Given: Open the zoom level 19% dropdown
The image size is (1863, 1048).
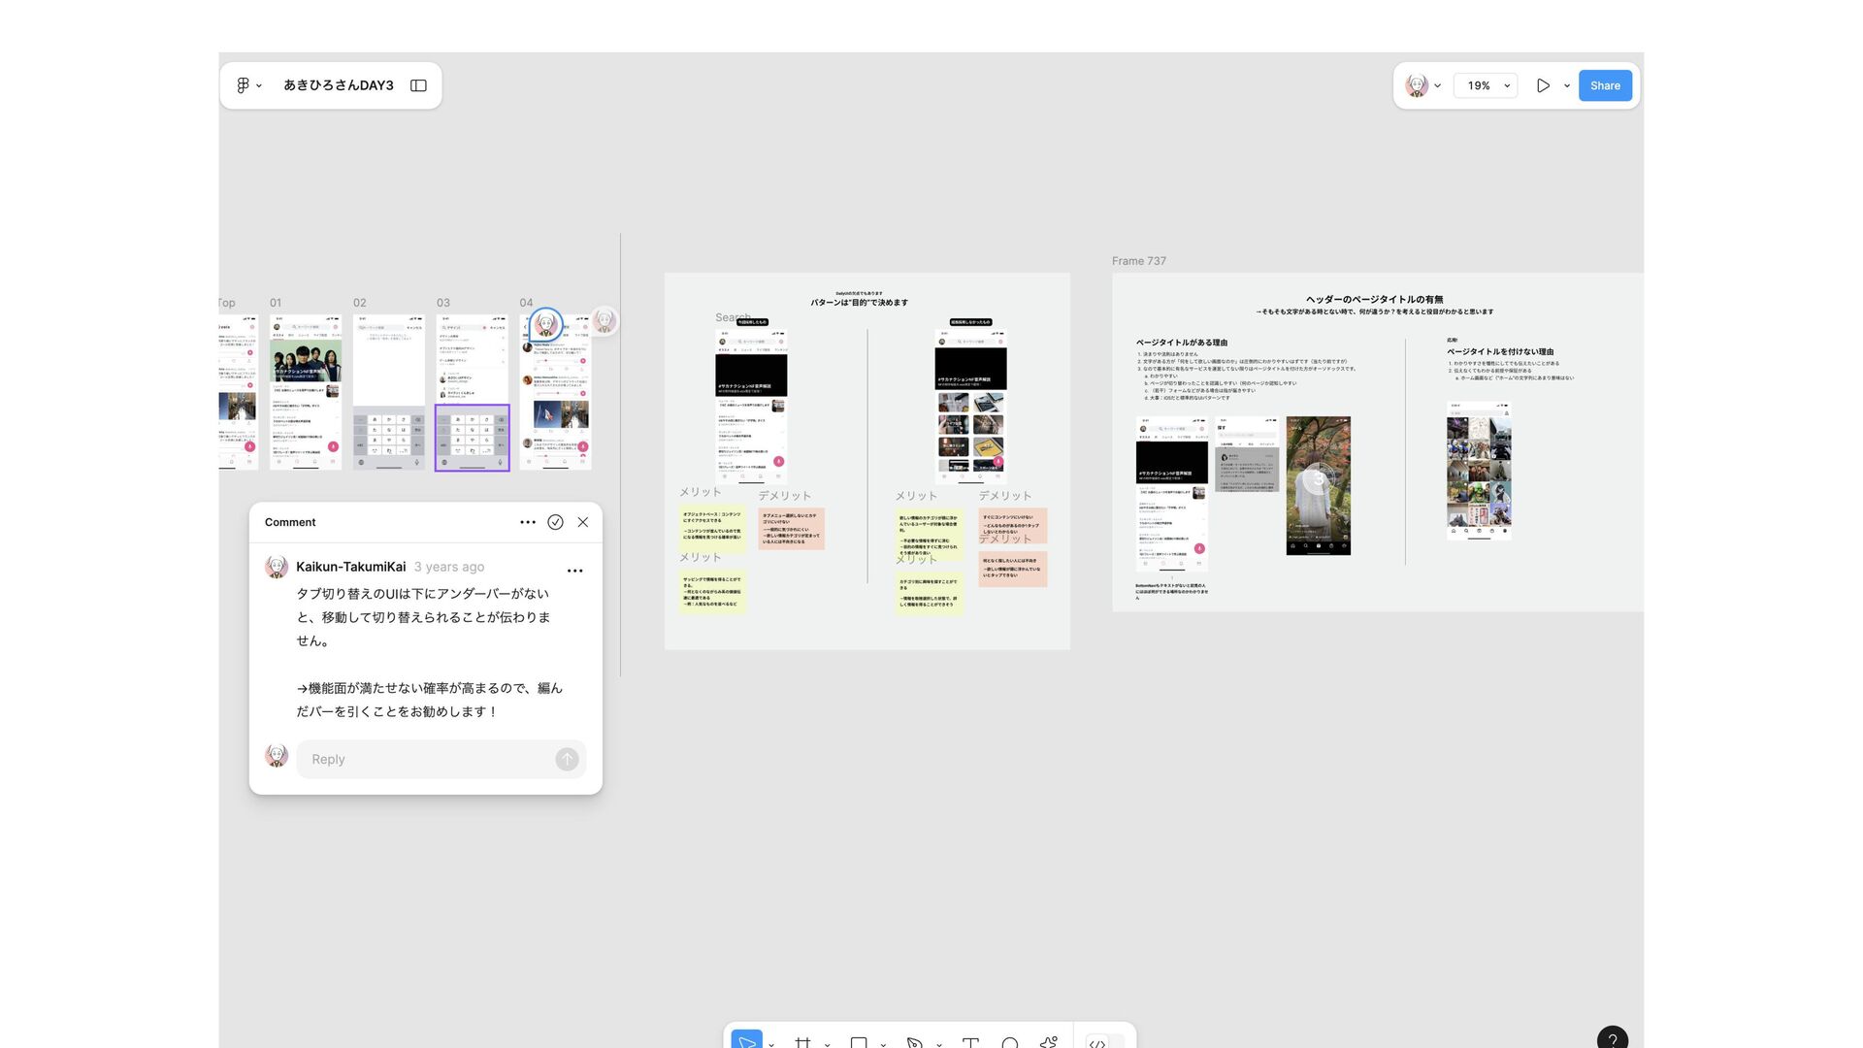Looking at the screenshot, I should click(1486, 85).
